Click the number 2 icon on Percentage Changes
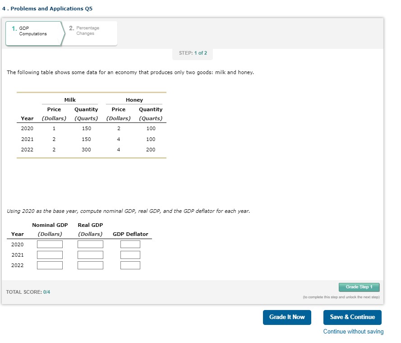This screenshot has height=343, width=401. pos(71,28)
